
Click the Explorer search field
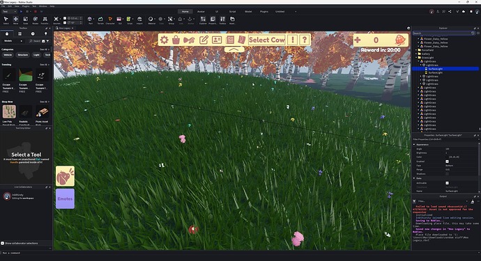[443, 33]
